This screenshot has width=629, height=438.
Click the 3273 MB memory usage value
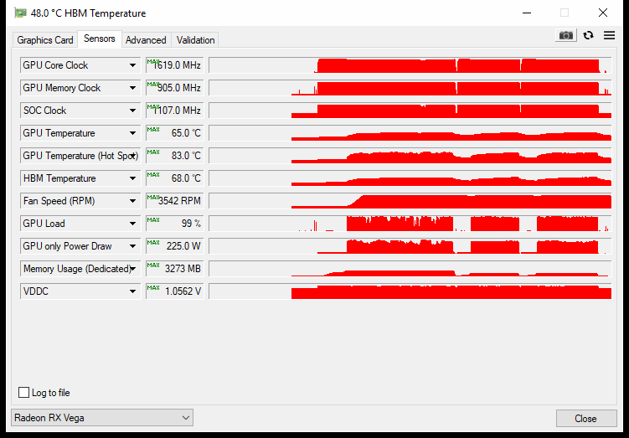pos(175,269)
